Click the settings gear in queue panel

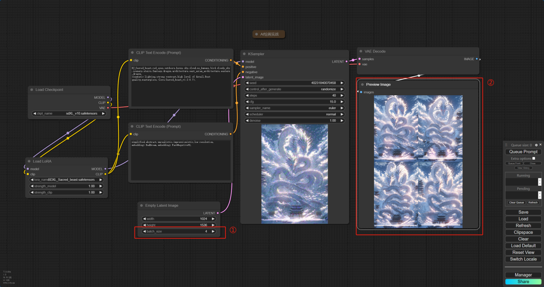[x=536, y=145]
